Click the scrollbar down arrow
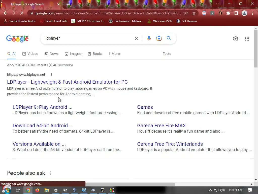This screenshot has height=194, width=258. click(x=256, y=180)
